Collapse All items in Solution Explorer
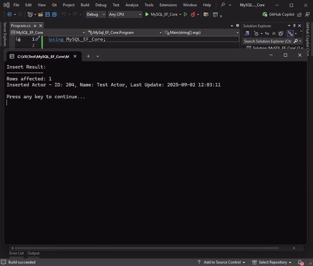 pyautogui.click(x=274, y=33)
